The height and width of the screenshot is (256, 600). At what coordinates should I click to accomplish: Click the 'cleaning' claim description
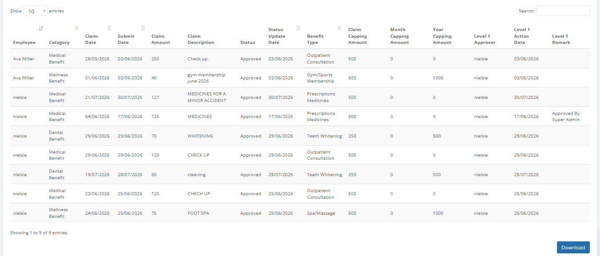pos(197,175)
